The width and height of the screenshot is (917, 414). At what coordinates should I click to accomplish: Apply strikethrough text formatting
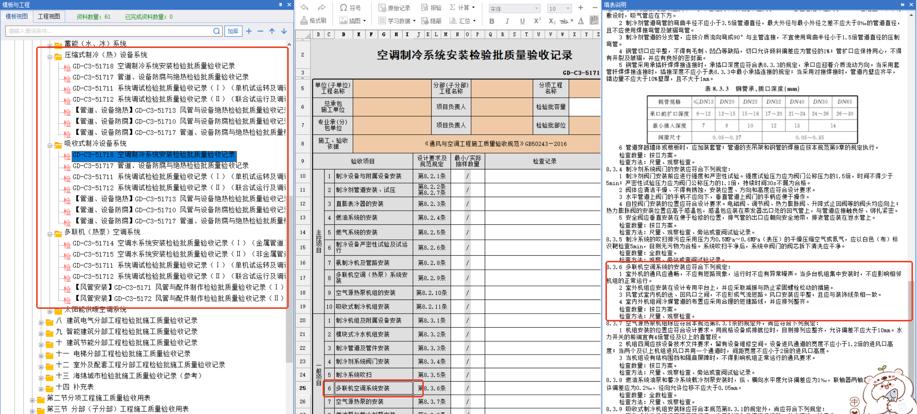click(564, 21)
